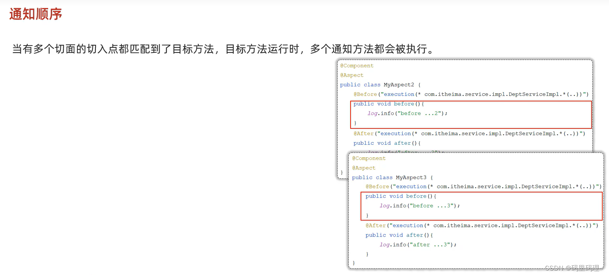The height and width of the screenshot is (275, 609).
Task: Click the line public class MyAspect2
Action: pyautogui.click(x=380, y=85)
